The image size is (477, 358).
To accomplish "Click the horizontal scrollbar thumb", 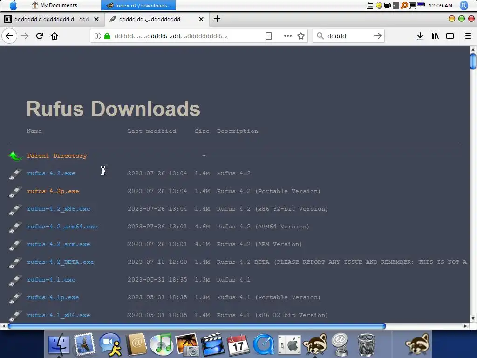I will point(197,326).
